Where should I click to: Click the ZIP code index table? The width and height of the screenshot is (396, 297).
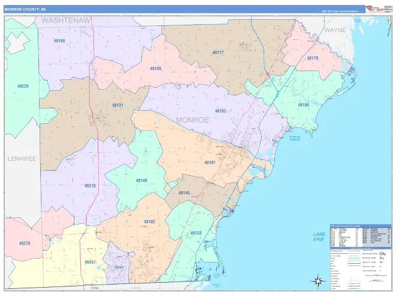[x=360, y=236]
